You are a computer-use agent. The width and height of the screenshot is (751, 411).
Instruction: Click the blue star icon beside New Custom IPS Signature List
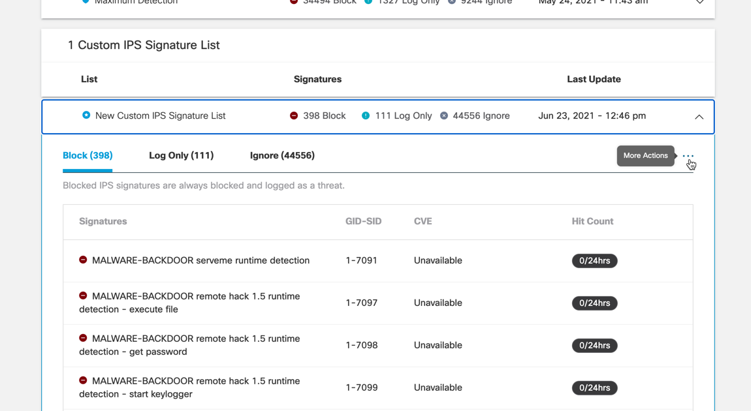(86, 115)
